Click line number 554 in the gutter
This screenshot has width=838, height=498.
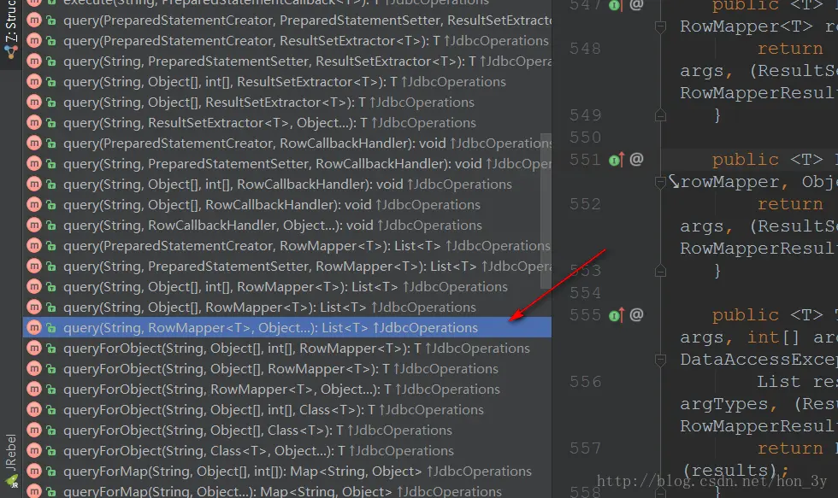[x=585, y=293]
